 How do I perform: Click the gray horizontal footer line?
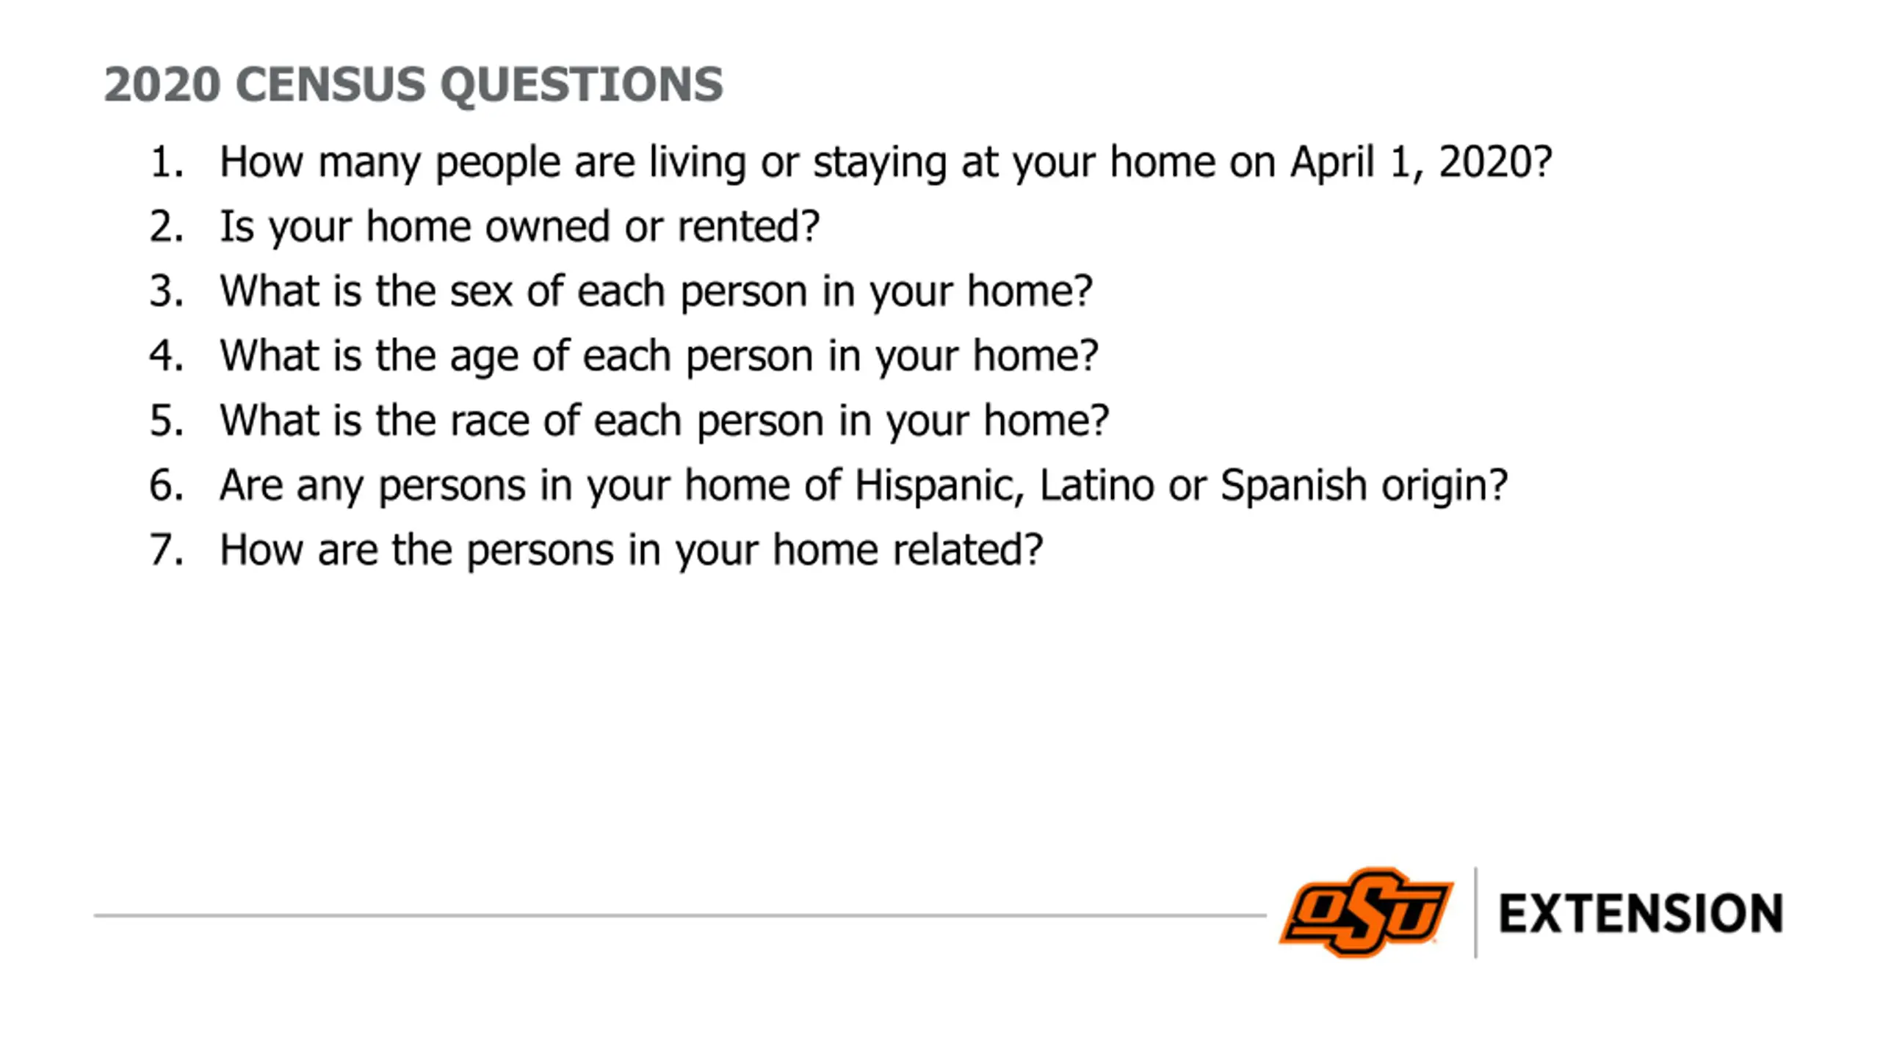[680, 915]
